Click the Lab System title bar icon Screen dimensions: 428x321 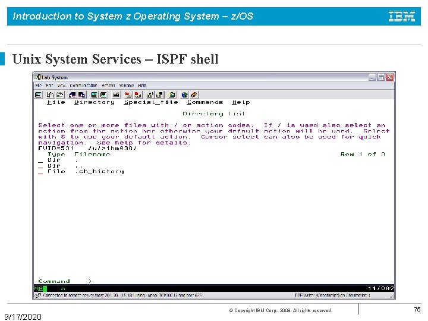(x=37, y=77)
